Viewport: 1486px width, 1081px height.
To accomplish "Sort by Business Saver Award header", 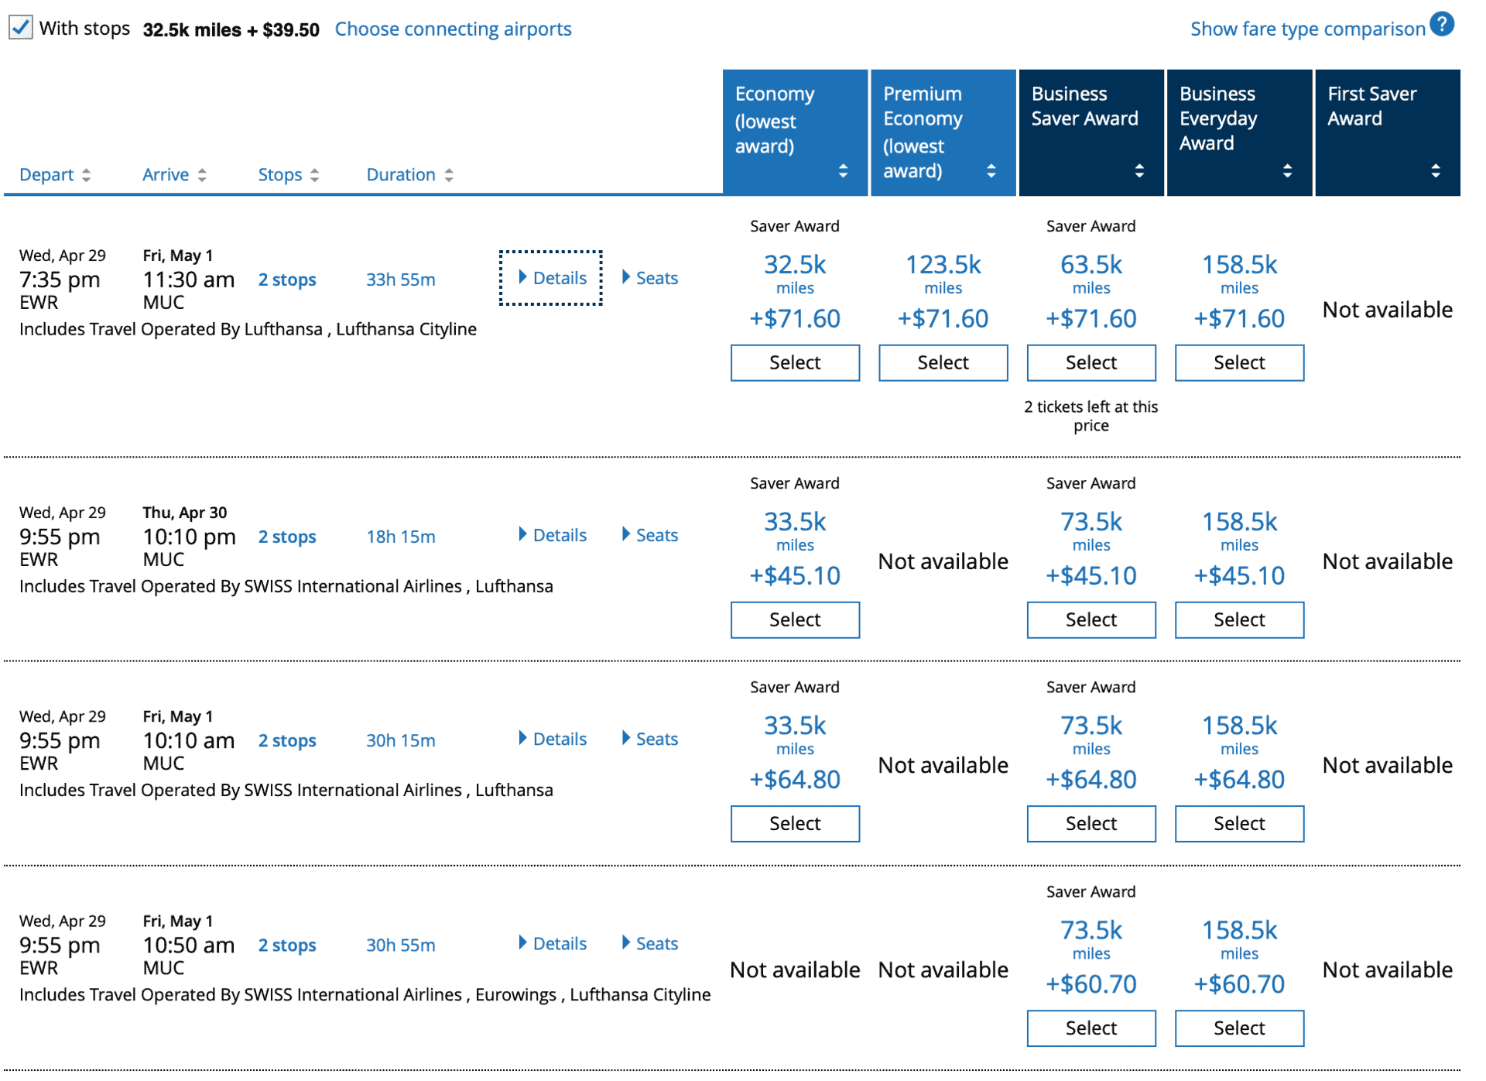I will point(1091,132).
